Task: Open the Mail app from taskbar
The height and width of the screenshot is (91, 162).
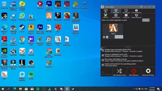Action: 32,89
